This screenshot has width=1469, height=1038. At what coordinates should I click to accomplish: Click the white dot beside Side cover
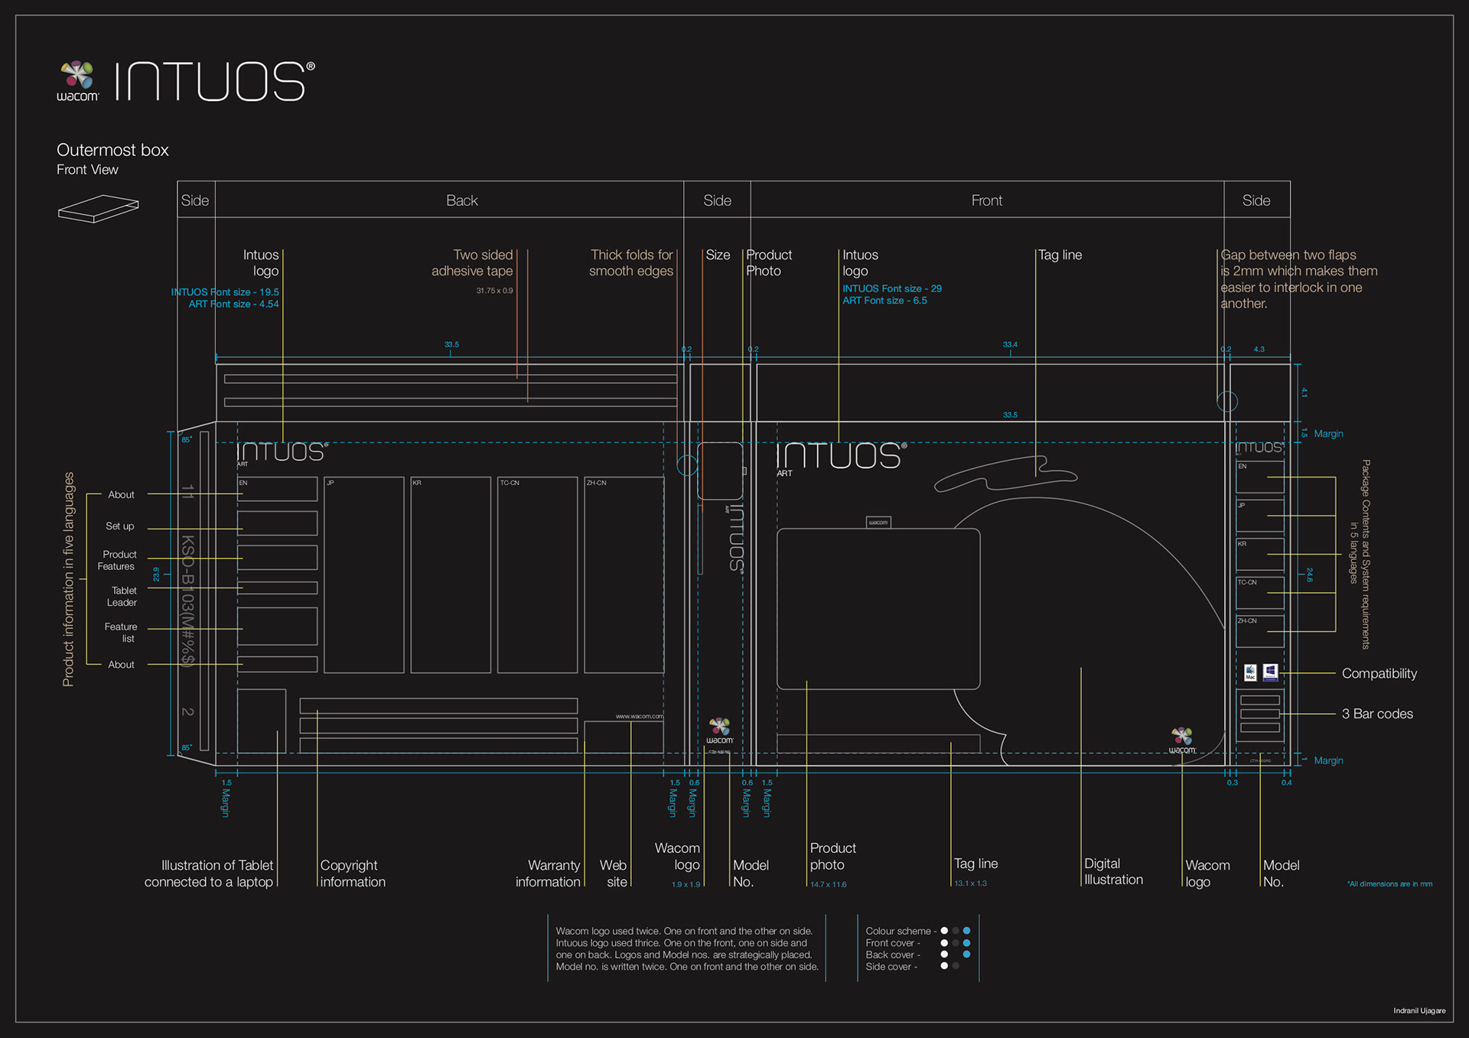click(944, 966)
